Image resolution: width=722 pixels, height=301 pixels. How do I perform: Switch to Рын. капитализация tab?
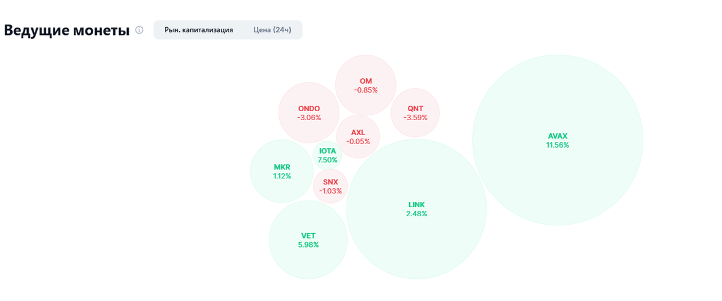click(199, 30)
